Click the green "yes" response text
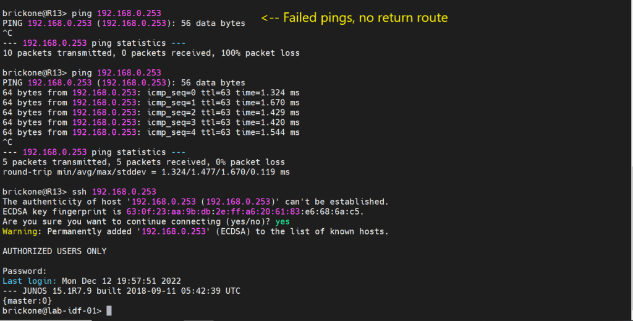Screen dimensions: 633x321 coord(283,221)
